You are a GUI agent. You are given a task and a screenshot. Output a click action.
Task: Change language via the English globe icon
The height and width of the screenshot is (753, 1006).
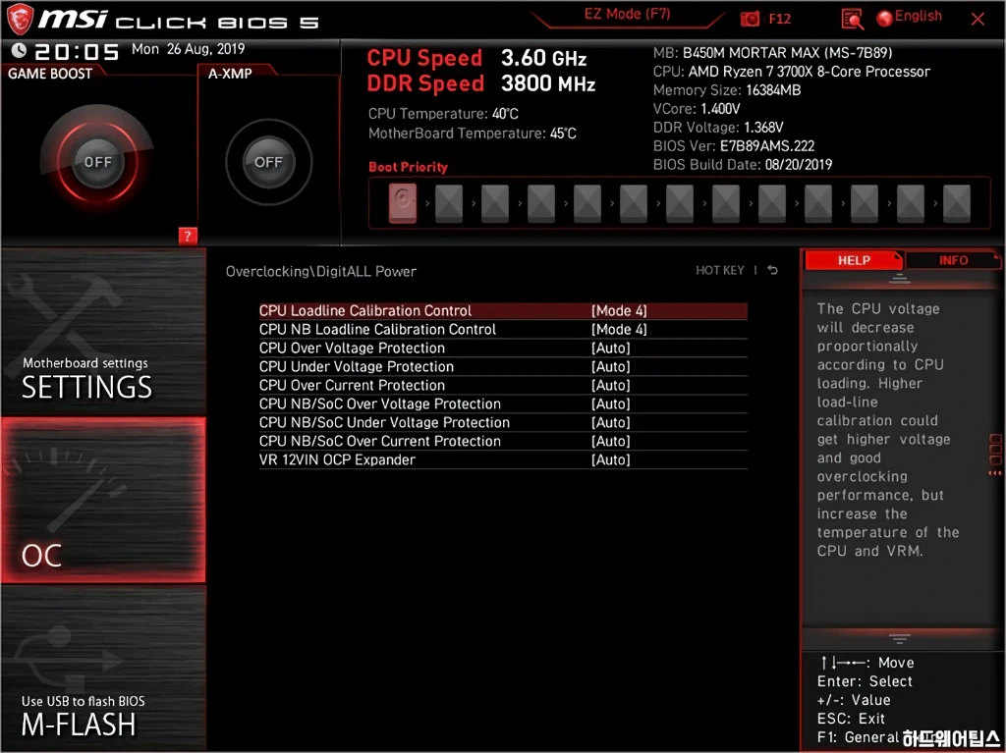[884, 18]
